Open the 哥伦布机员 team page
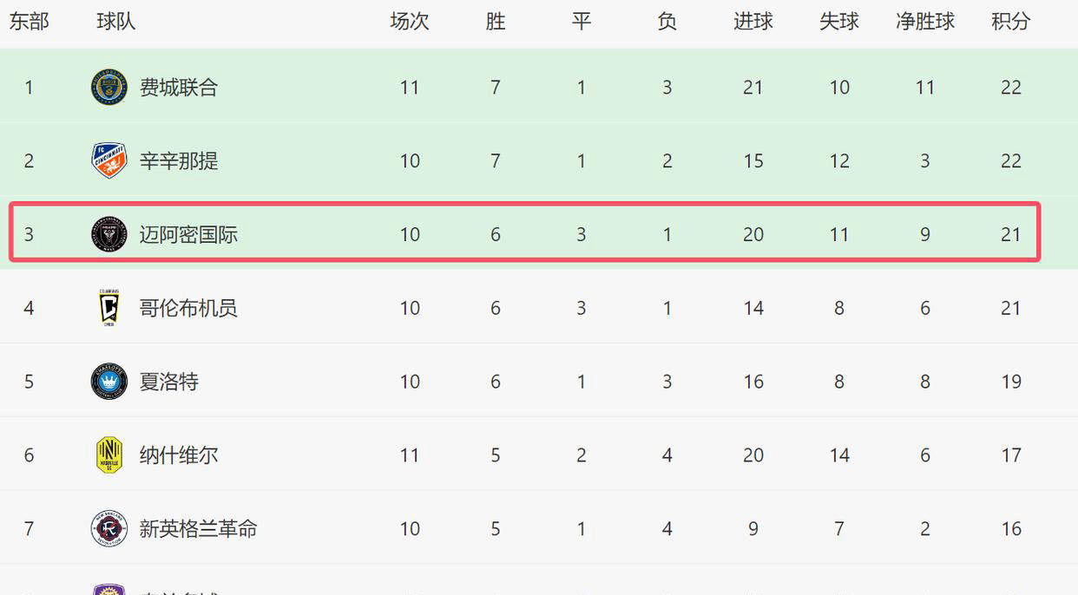 (x=188, y=309)
